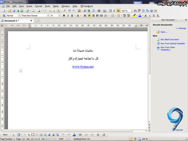The image size is (188, 141).
Task: Run the ABC spelling check
Action: [139, 11]
